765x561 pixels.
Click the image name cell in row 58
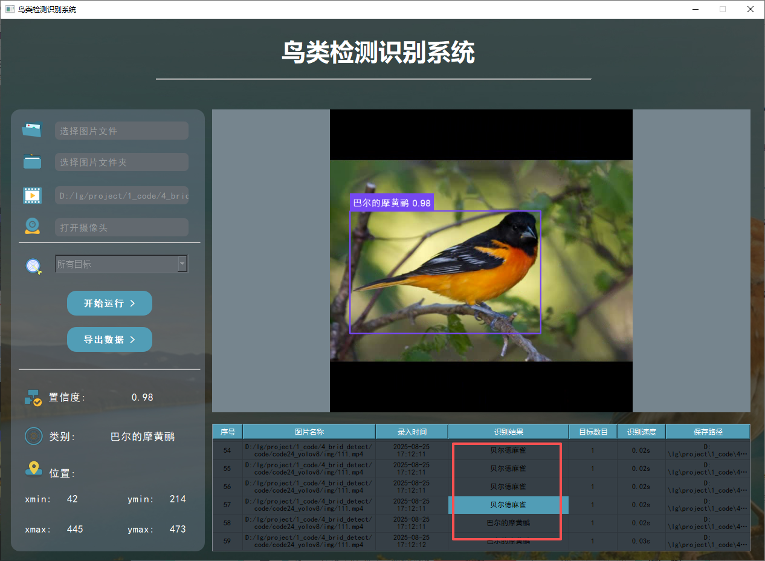click(309, 523)
